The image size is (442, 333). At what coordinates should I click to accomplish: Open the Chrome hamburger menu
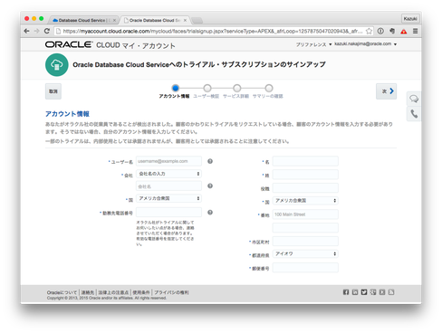[416, 31]
